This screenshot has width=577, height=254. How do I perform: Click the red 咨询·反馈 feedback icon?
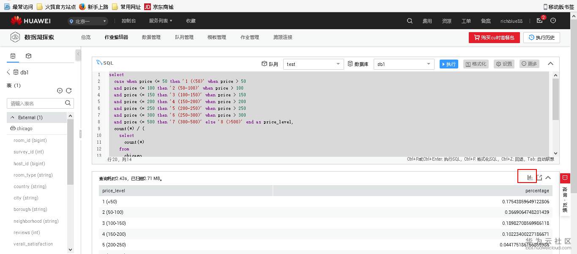pos(565,178)
